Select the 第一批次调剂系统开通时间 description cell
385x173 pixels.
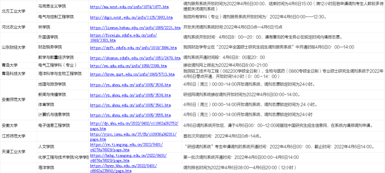pyautogui.click(x=284, y=157)
